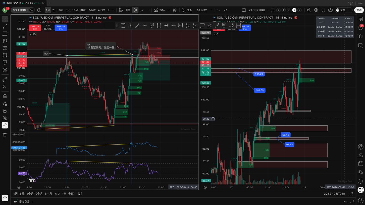The width and height of the screenshot is (365, 205).
Task: Expand the 交易 button dropdown arrow
Action: click(x=350, y=10)
